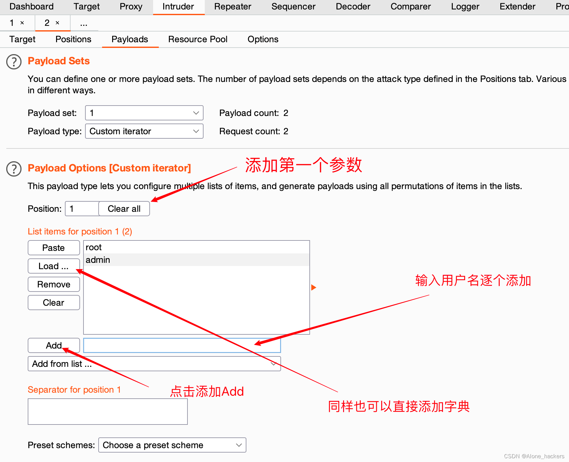Viewport: 569px width, 462px height.
Task: Open the Payload type Custom iterator dropdown
Action: coord(144,131)
